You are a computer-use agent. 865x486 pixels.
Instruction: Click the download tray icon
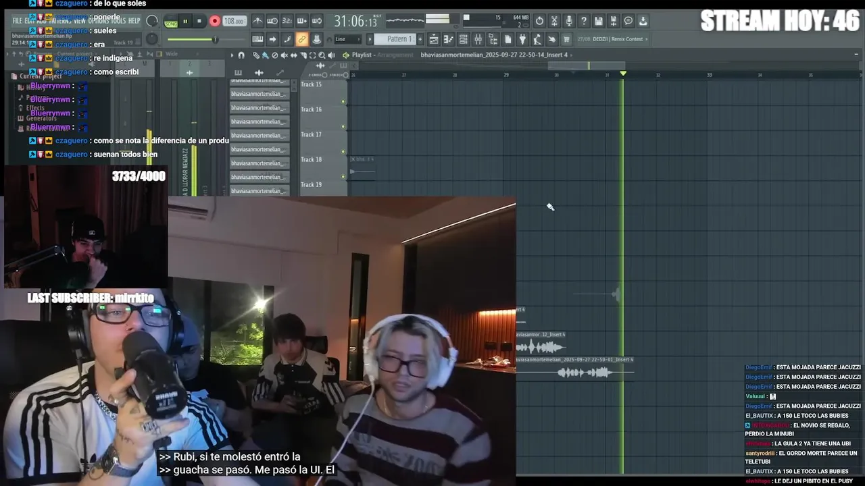pyautogui.click(x=643, y=21)
